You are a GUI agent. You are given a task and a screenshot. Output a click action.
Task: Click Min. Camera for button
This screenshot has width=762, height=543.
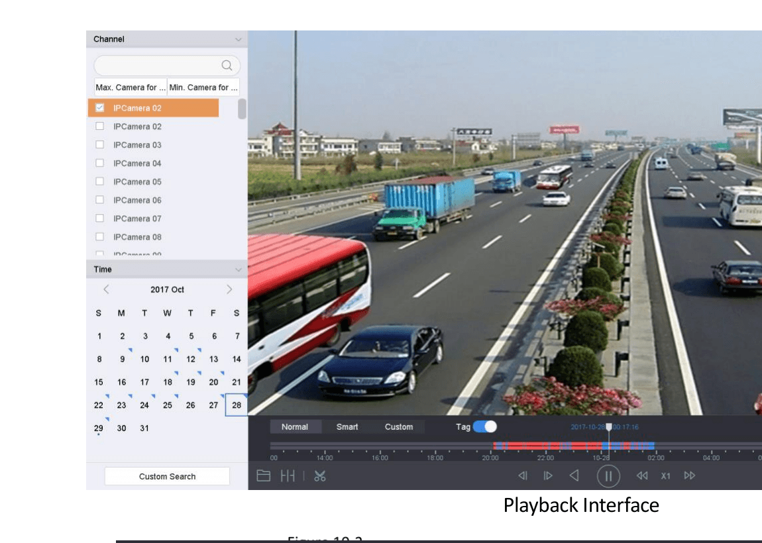[x=203, y=87]
